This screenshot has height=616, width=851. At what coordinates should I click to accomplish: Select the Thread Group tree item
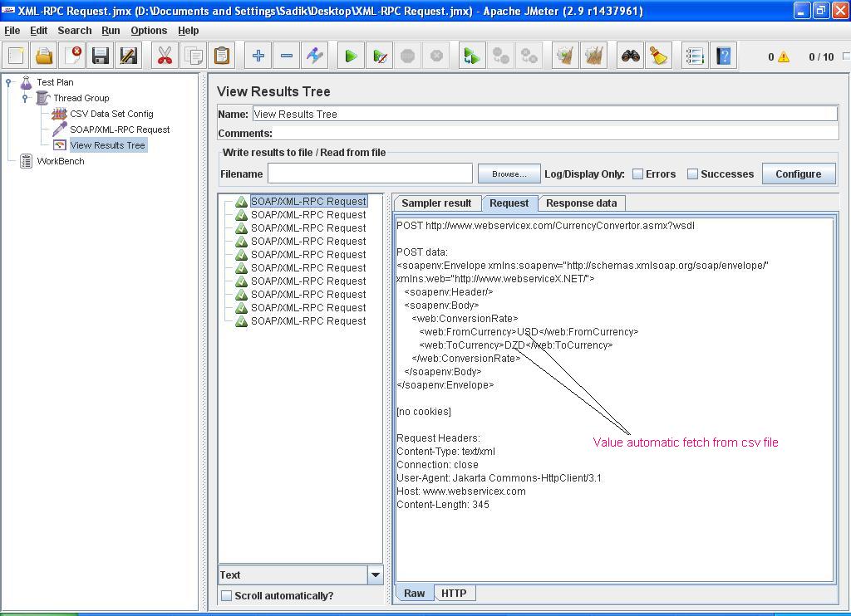tap(81, 98)
